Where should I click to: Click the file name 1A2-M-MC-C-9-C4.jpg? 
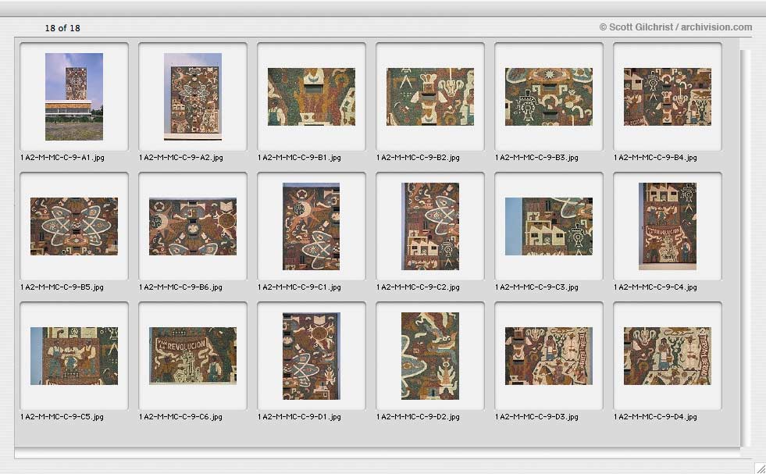(x=656, y=287)
